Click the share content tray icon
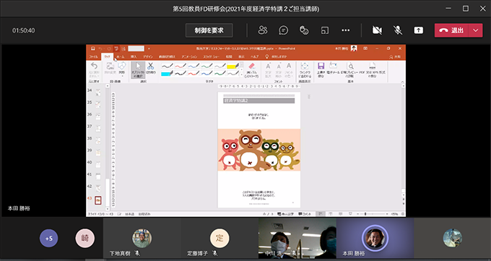This screenshot has height=261, width=491. point(418,30)
